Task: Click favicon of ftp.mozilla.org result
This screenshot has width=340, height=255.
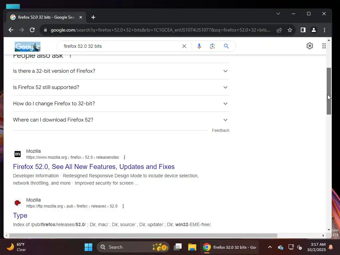Action: coord(18,203)
